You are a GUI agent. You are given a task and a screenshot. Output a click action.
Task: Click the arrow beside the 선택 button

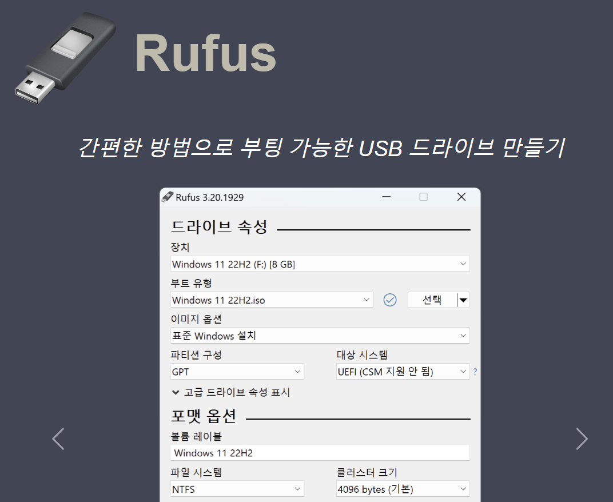click(x=463, y=300)
